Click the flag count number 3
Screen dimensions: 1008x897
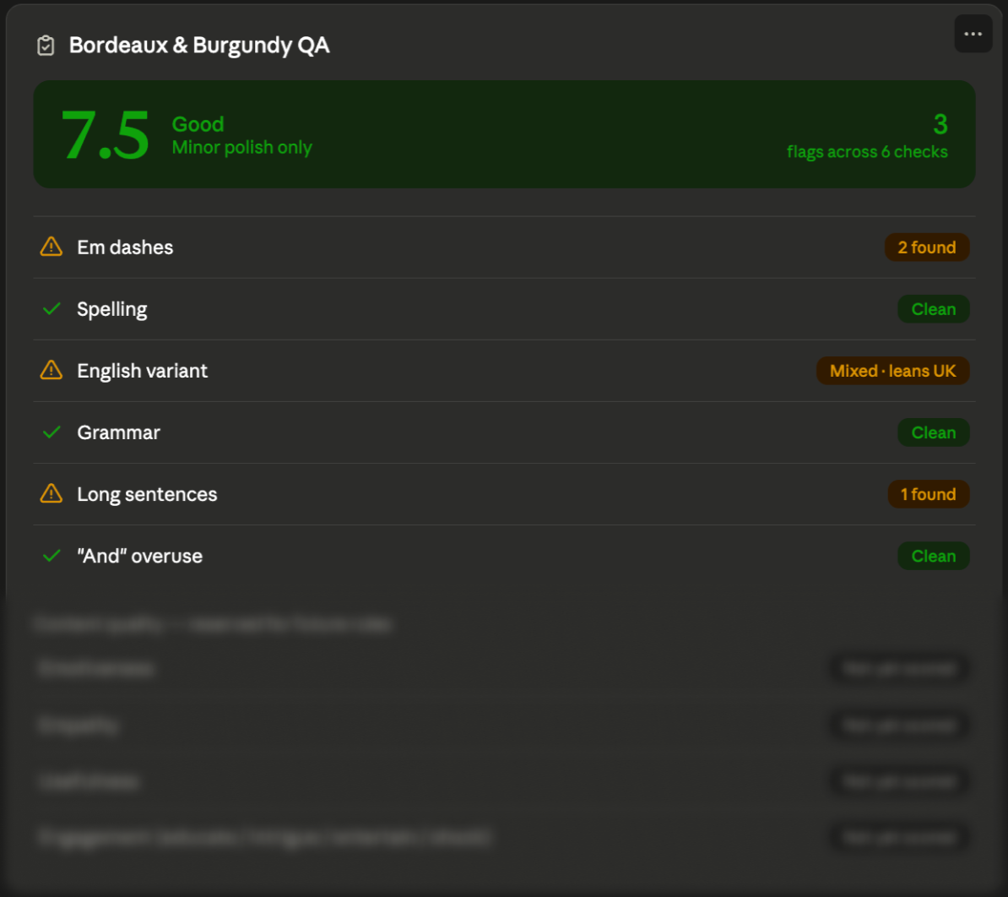click(x=940, y=124)
